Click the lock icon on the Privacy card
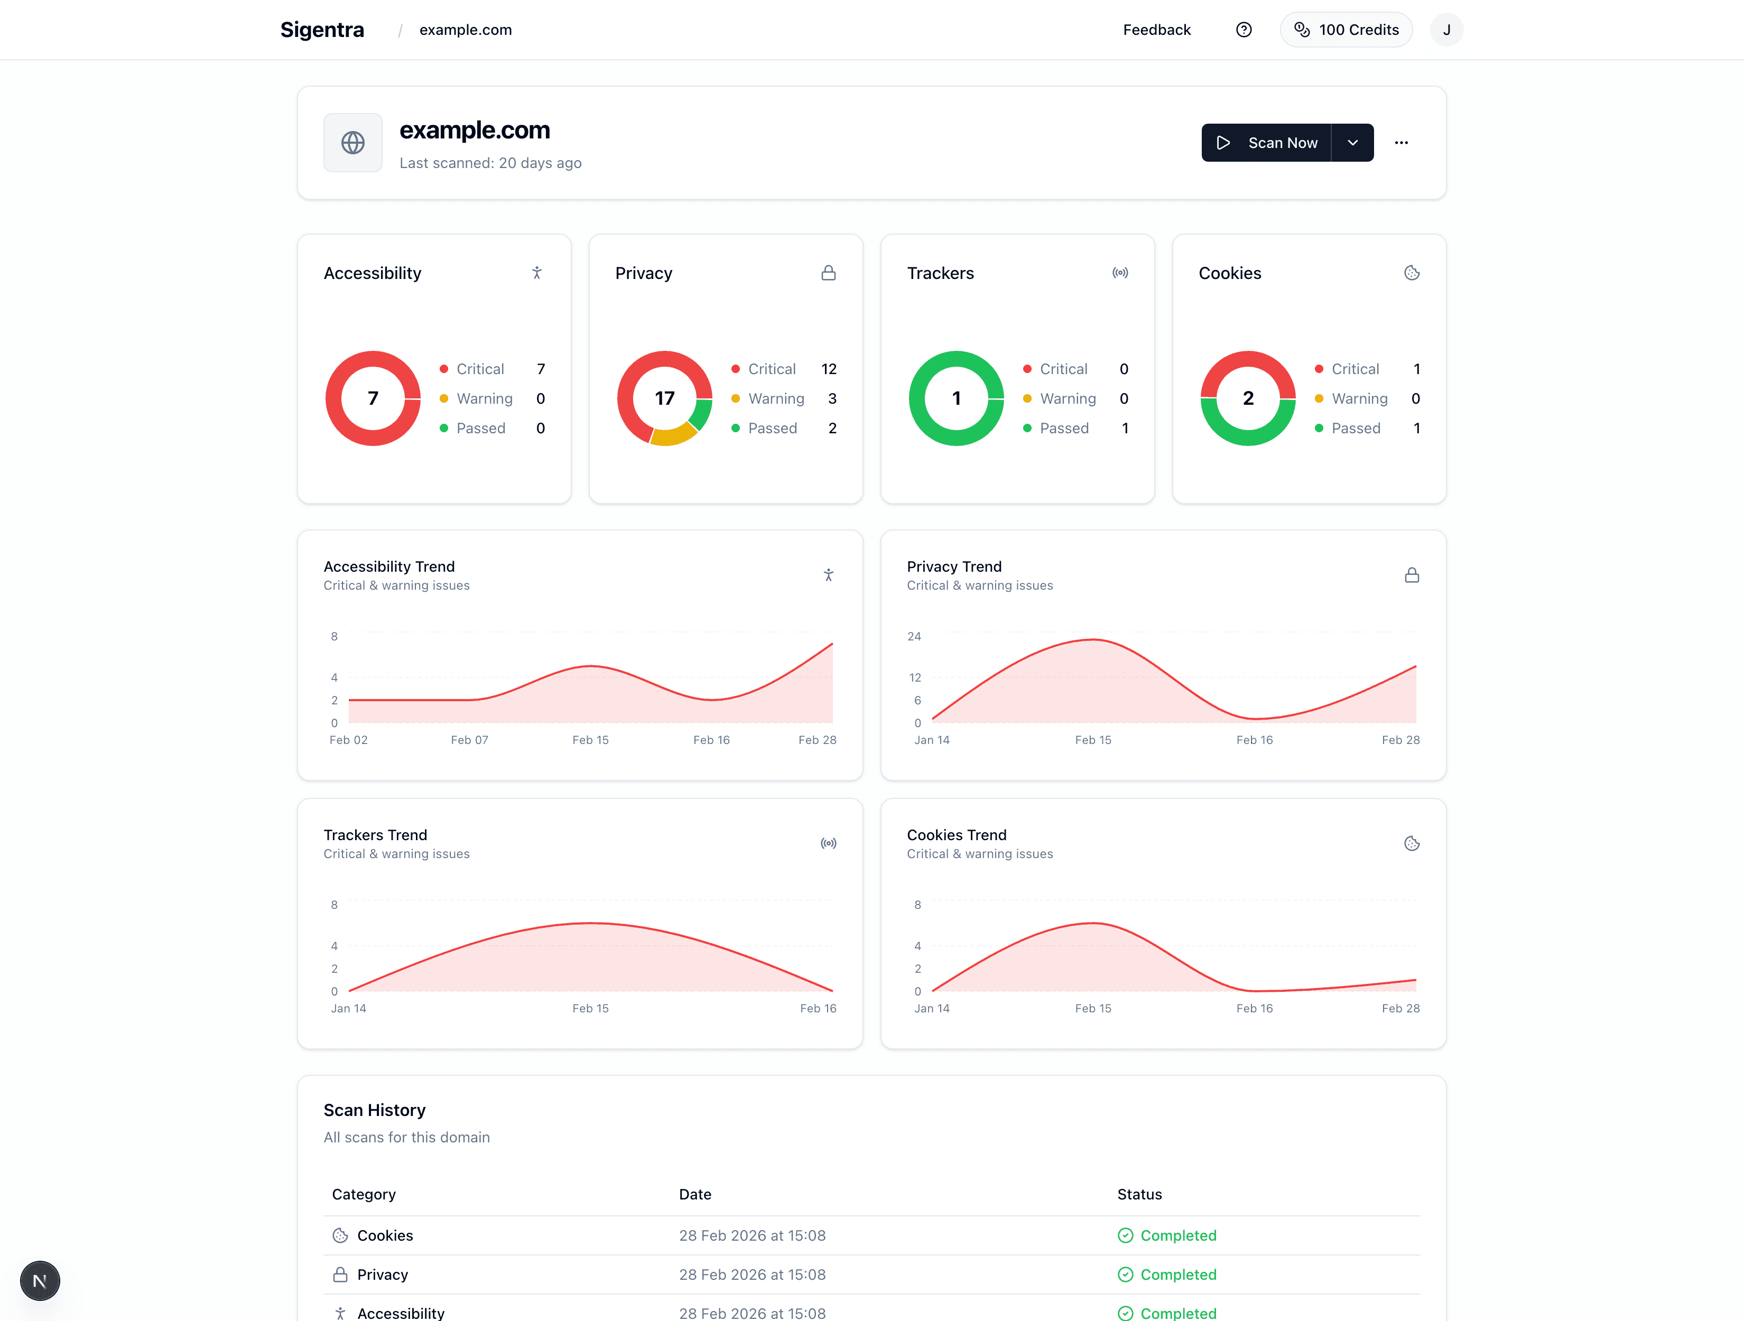This screenshot has width=1744, height=1321. click(829, 273)
